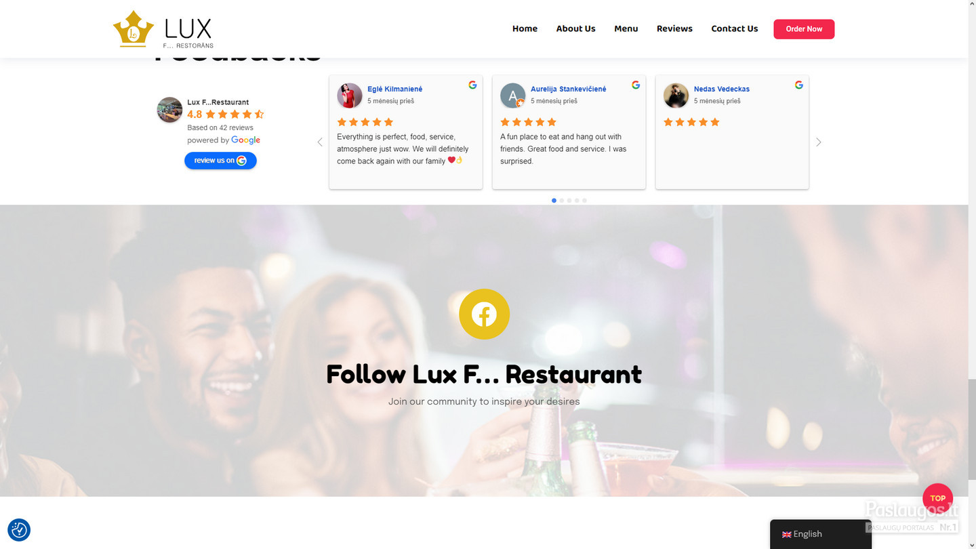976x549 pixels.
Task: Show next reviews with right arrow
Action: [819, 142]
